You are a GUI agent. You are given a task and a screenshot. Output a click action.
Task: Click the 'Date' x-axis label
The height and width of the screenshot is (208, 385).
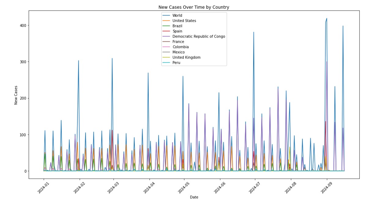point(194,197)
